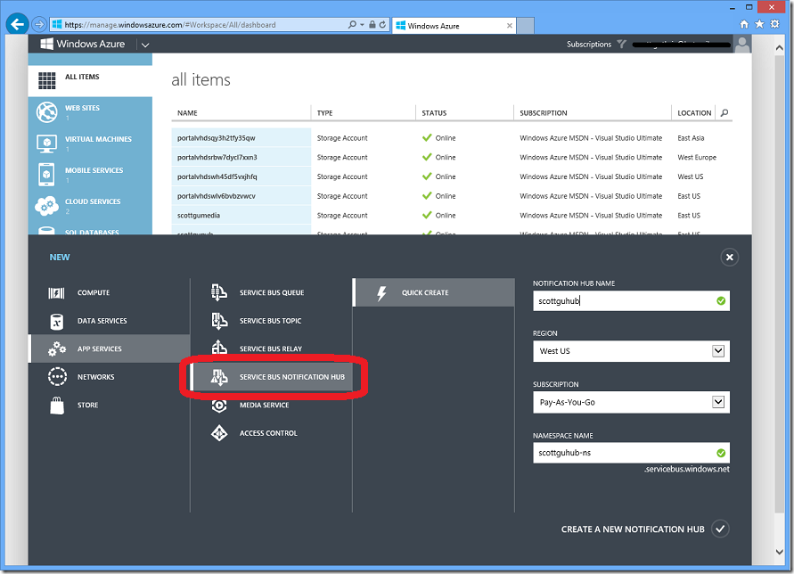Expand the Windows Azure header chevron
Image resolution: width=794 pixels, height=574 pixels.
(x=145, y=45)
